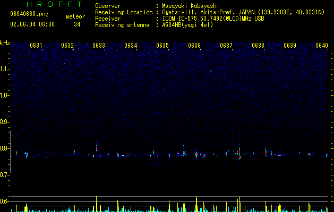
Task: Click the 0.7 kHz axis label
Action: pos(5,175)
